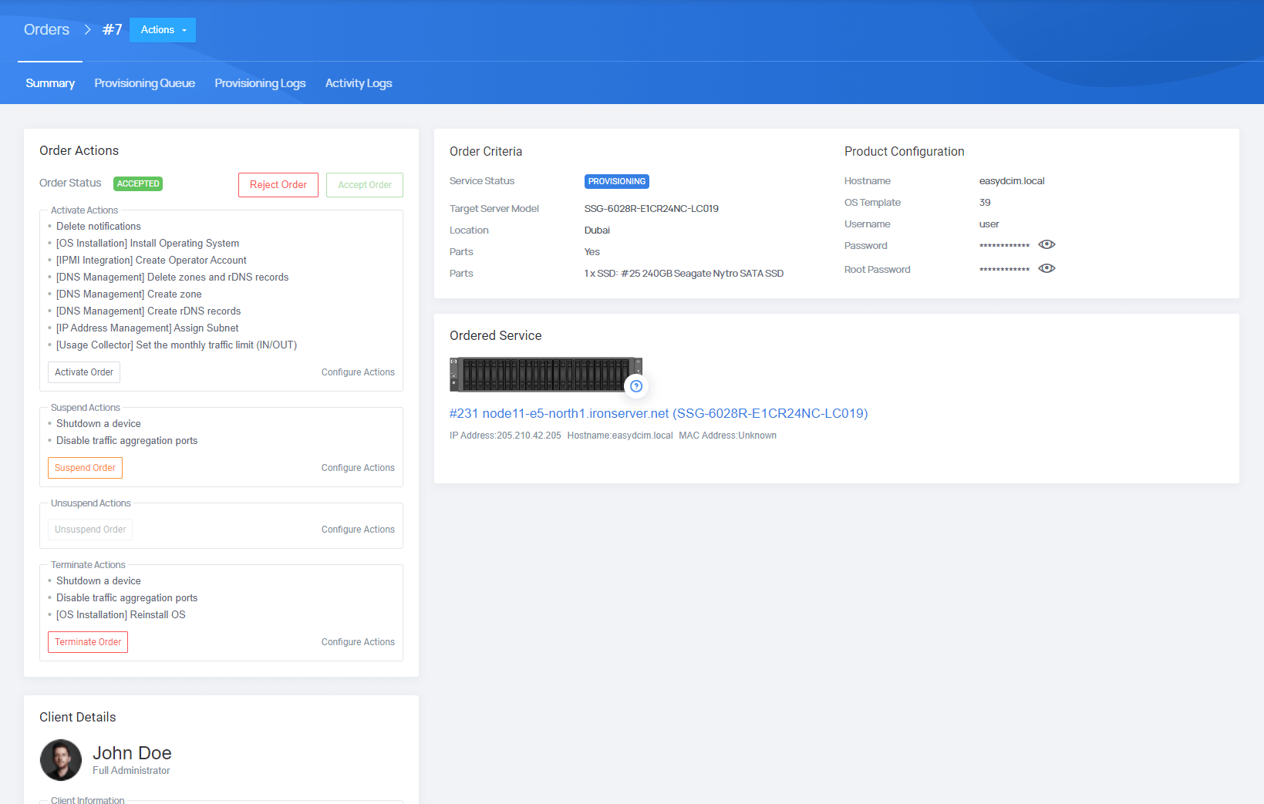Click the ACCEPTED order status badge
This screenshot has width=1264, height=804.
click(x=138, y=183)
